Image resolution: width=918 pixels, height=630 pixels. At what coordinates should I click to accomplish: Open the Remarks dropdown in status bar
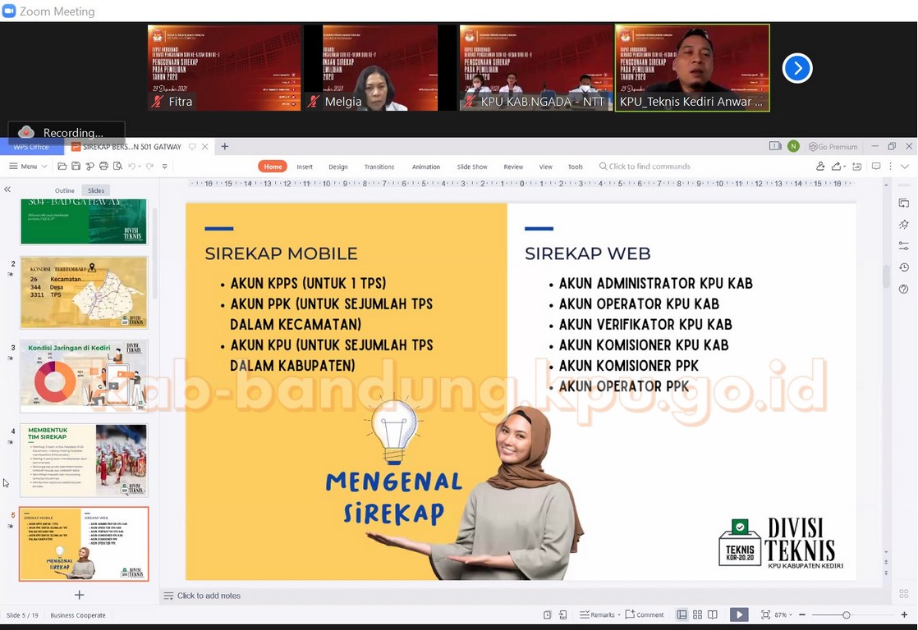click(x=599, y=614)
